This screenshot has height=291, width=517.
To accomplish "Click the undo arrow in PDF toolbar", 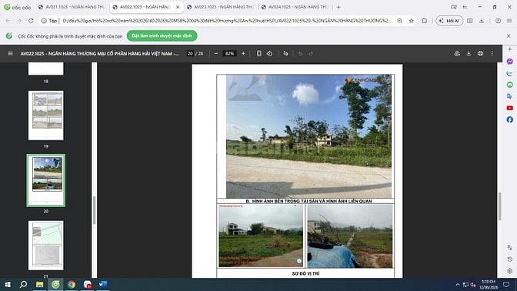I will click(300, 53).
